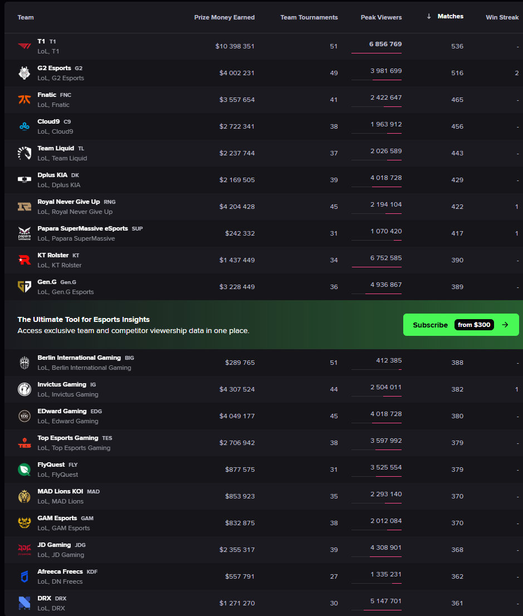Viewport: 523px width, 616px height.
Task: Open Royal Never Give Up team link
Action: (69, 202)
